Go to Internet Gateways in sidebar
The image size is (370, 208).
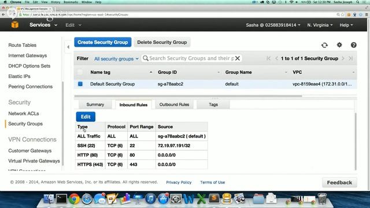(28, 55)
